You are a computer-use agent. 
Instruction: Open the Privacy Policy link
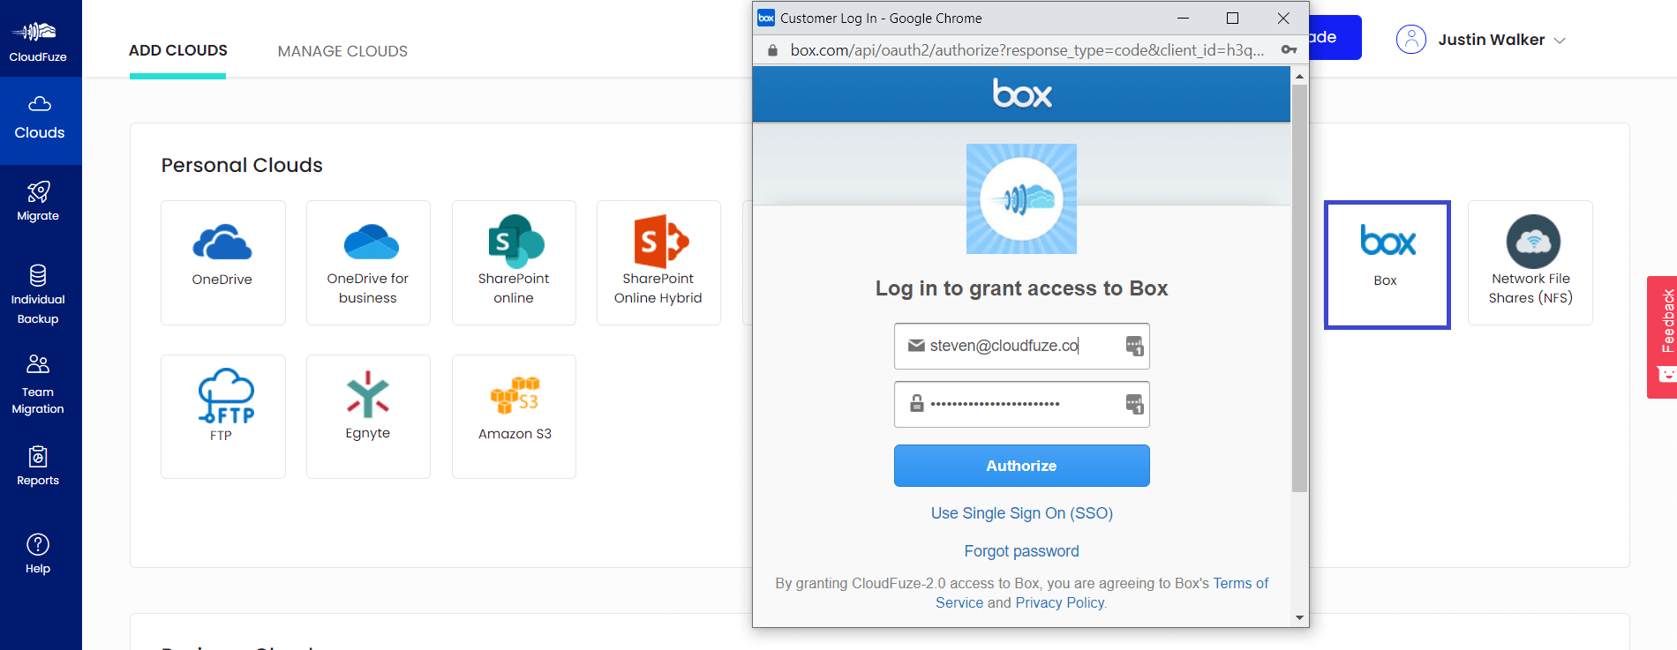pyautogui.click(x=1059, y=603)
